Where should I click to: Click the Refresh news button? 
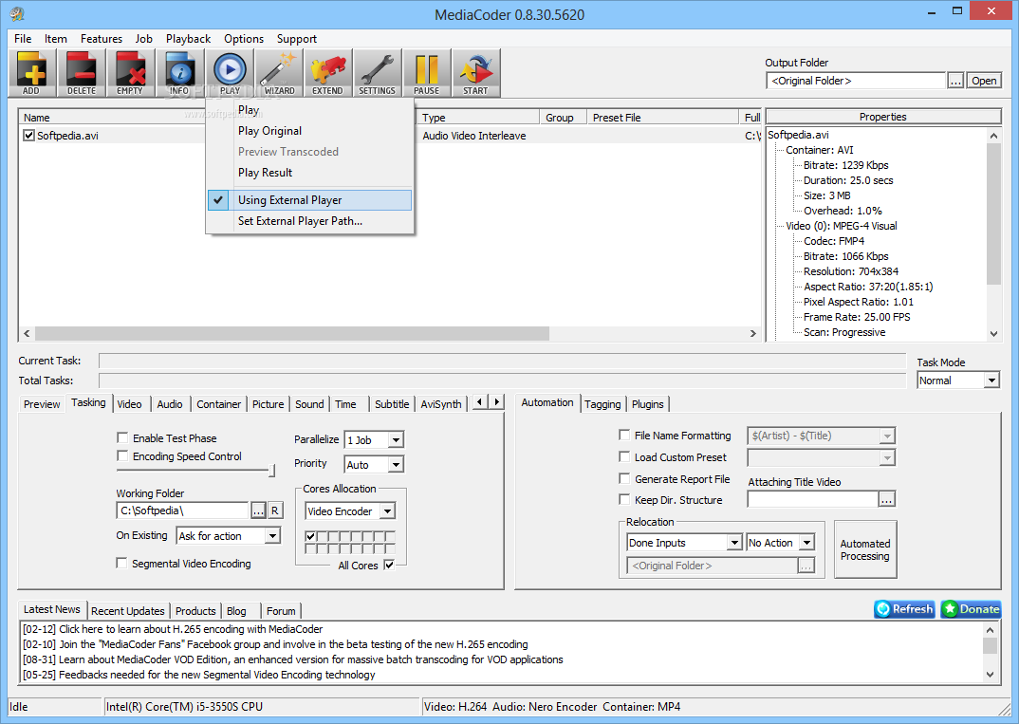pyautogui.click(x=904, y=609)
